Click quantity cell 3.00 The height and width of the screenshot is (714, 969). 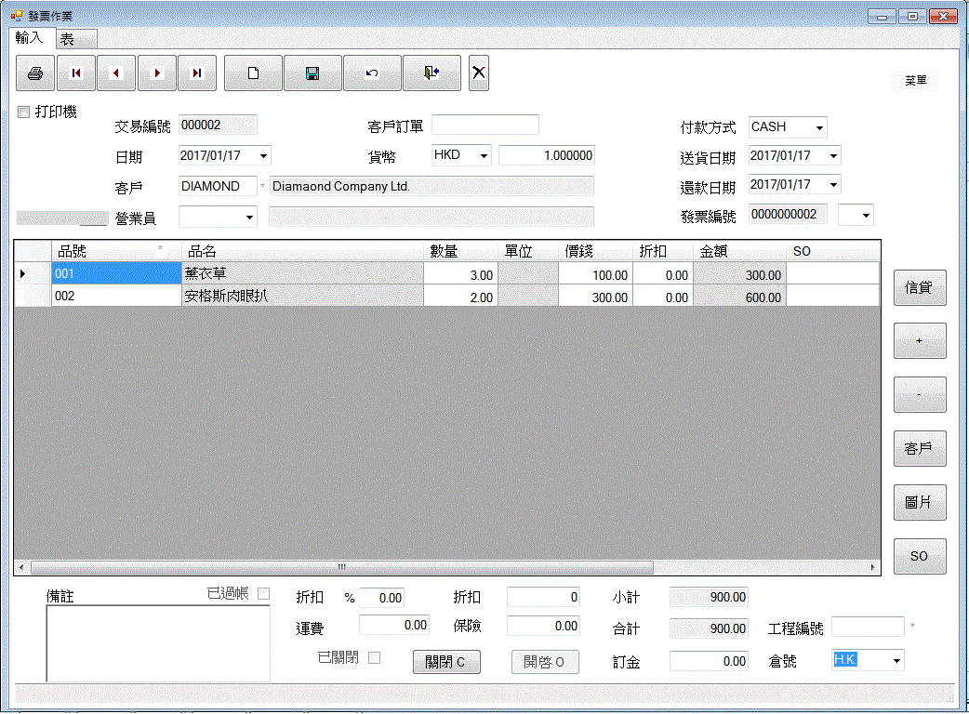point(461,274)
